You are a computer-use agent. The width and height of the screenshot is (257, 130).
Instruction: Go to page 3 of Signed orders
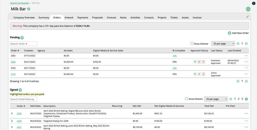[x=242, y=99]
